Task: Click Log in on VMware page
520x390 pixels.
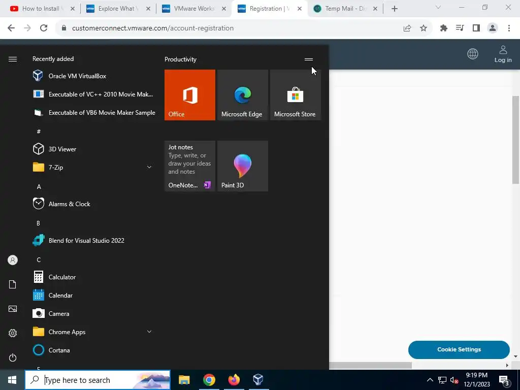Action: point(503,54)
